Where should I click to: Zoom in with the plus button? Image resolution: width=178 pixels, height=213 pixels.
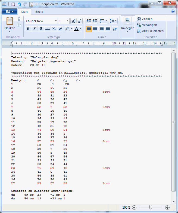coord(167,208)
